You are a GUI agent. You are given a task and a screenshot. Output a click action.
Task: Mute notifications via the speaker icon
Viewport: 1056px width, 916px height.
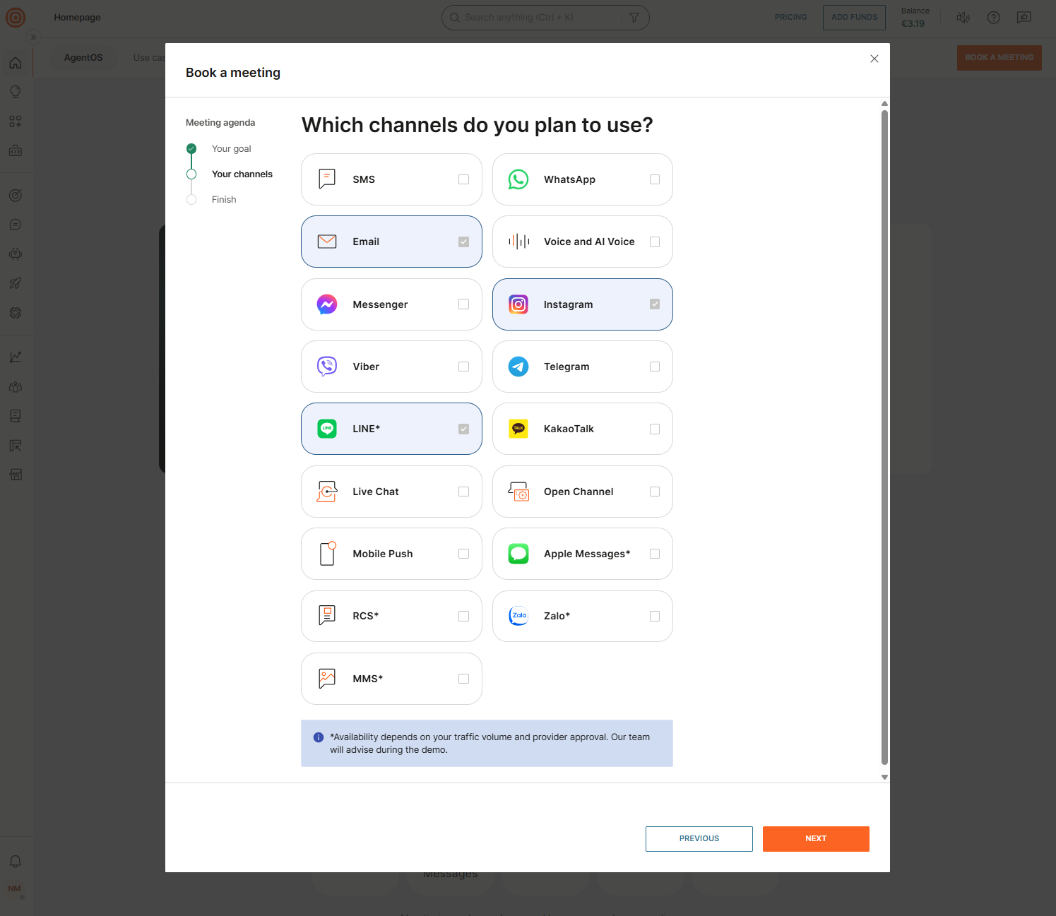pos(963,17)
